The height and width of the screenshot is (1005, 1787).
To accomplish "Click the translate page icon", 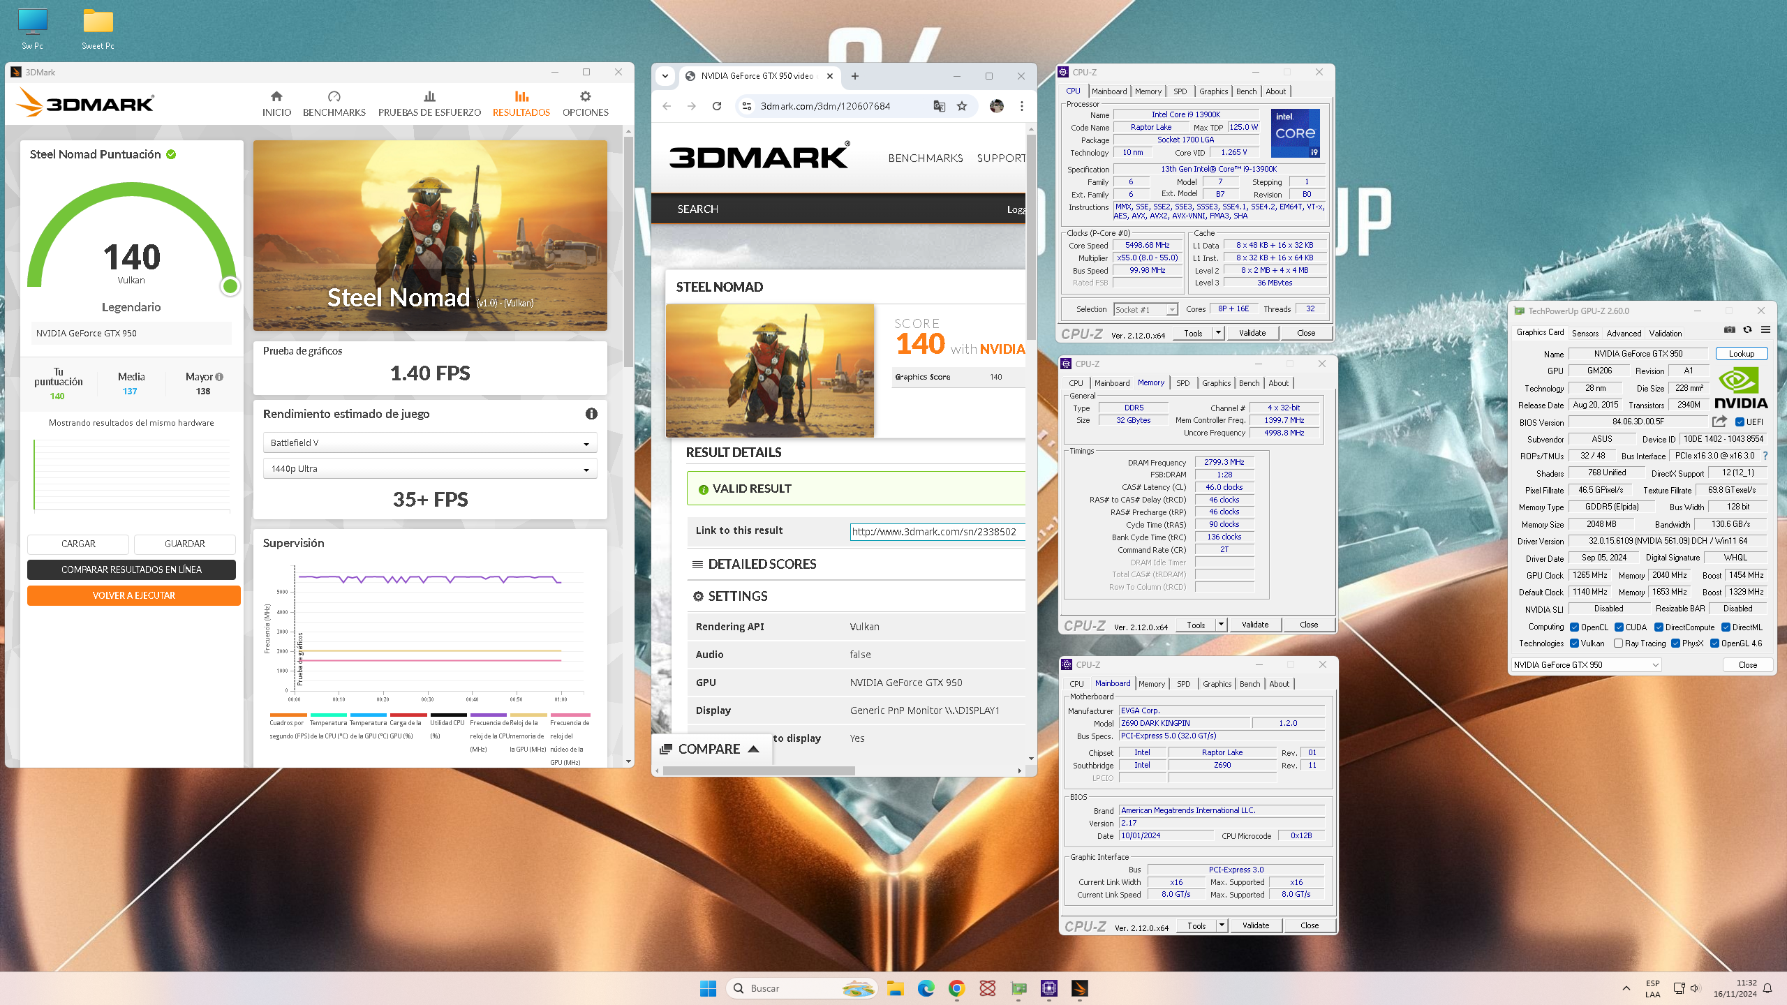I will (x=940, y=106).
